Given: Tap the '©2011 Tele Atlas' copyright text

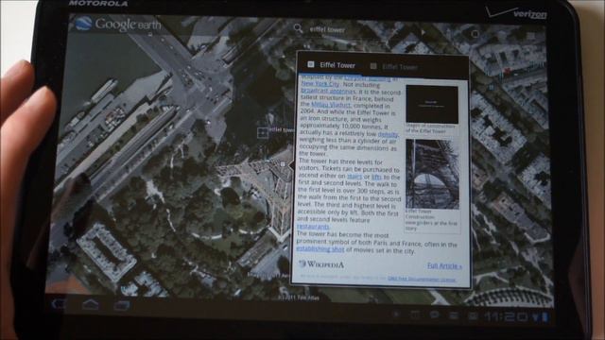Looking at the screenshot, I should (299, 298).
